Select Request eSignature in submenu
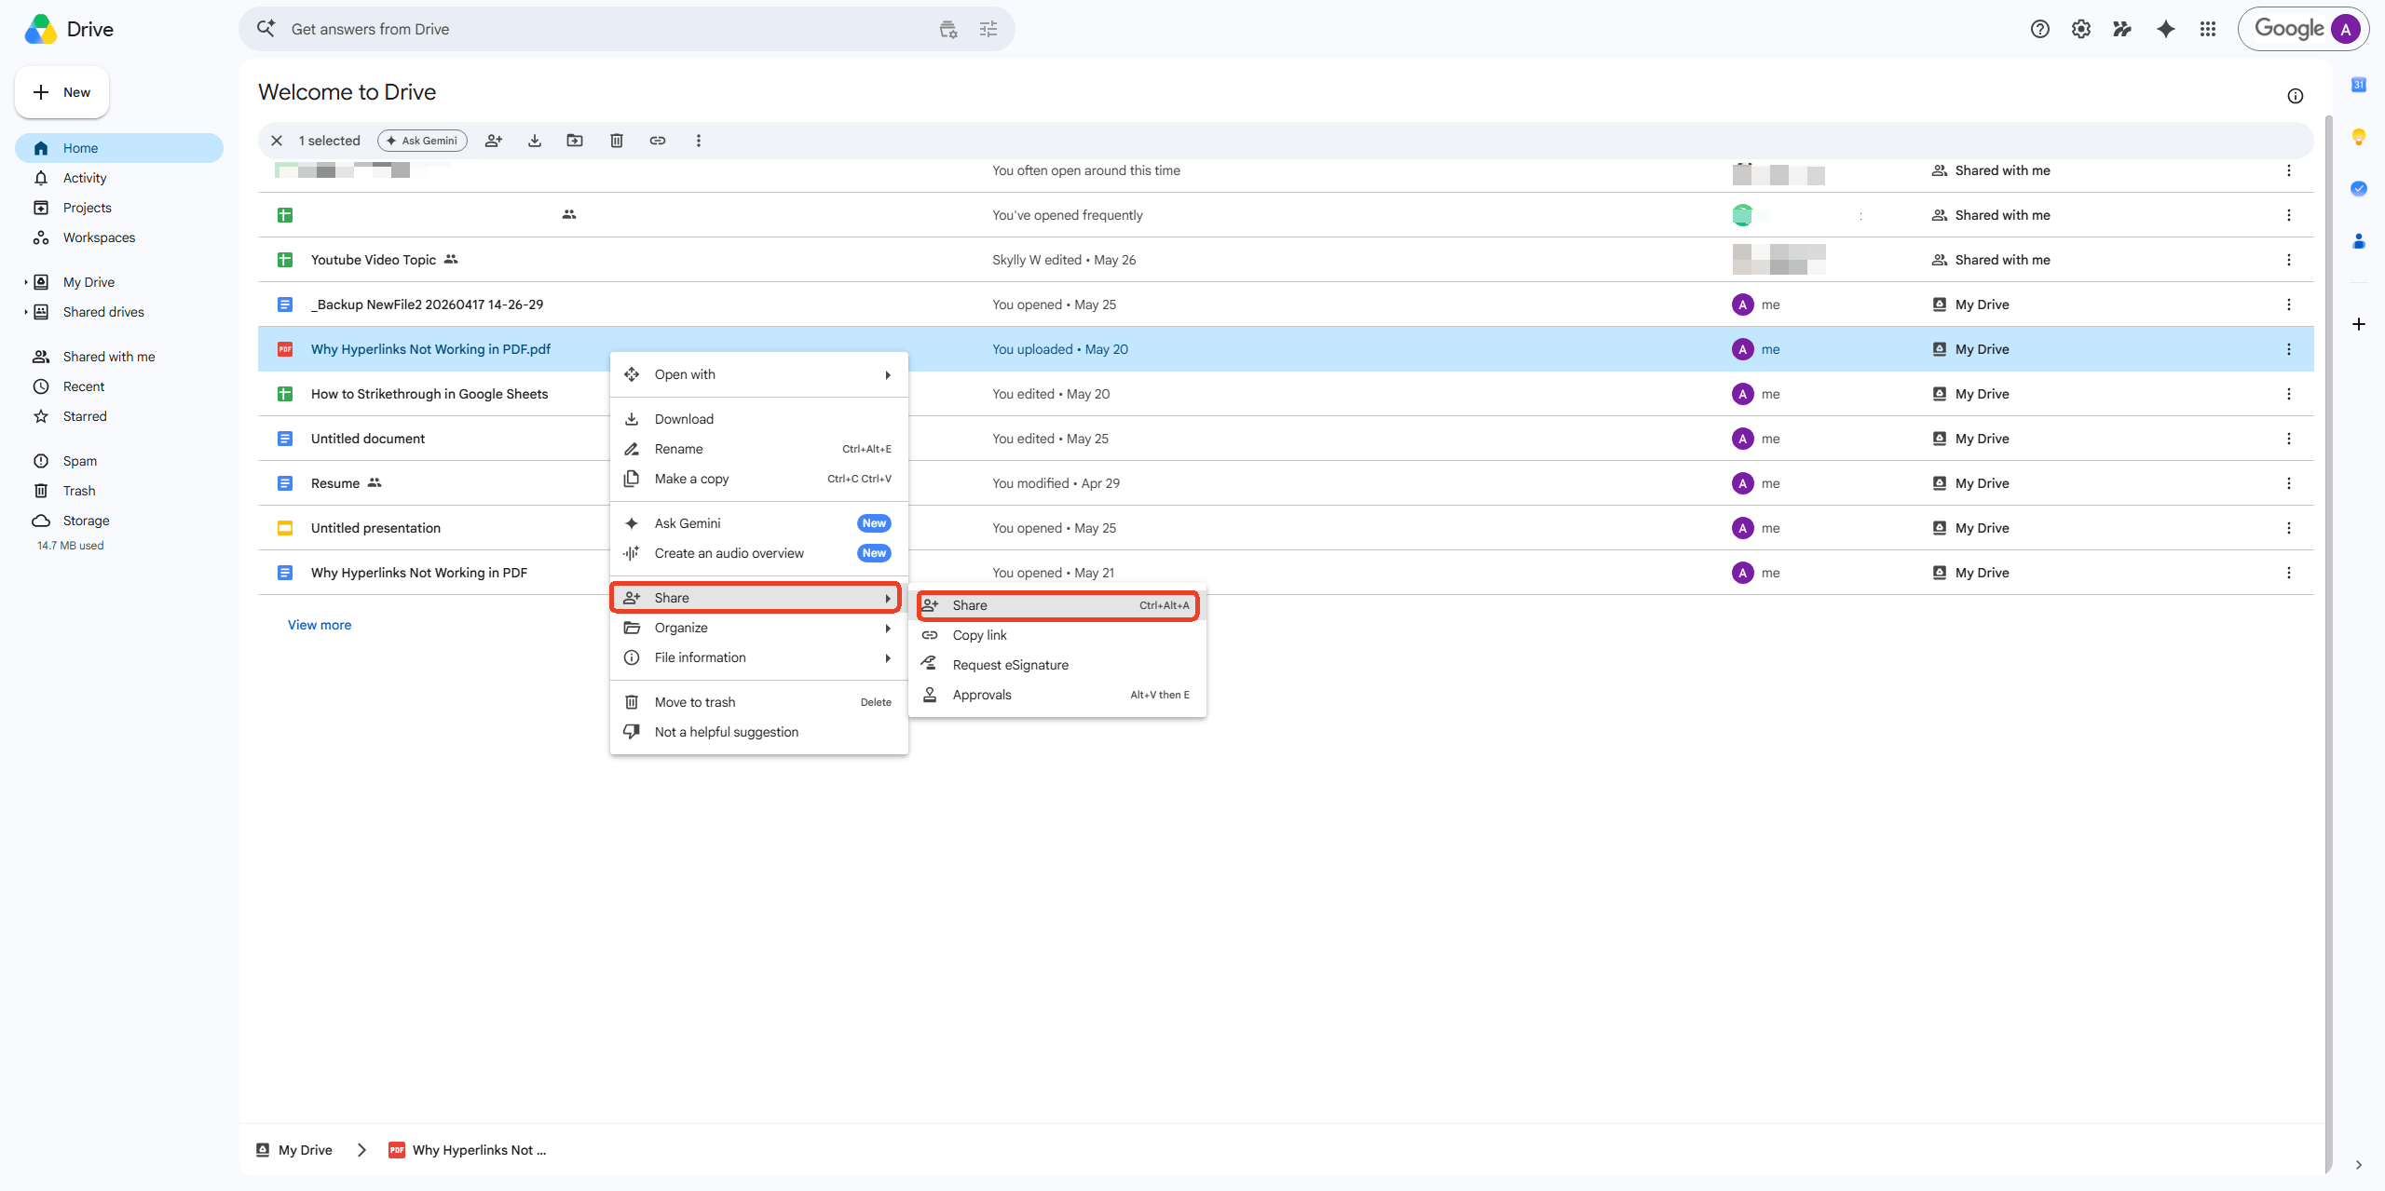 pyautogui.click(x=1057, y=665)
